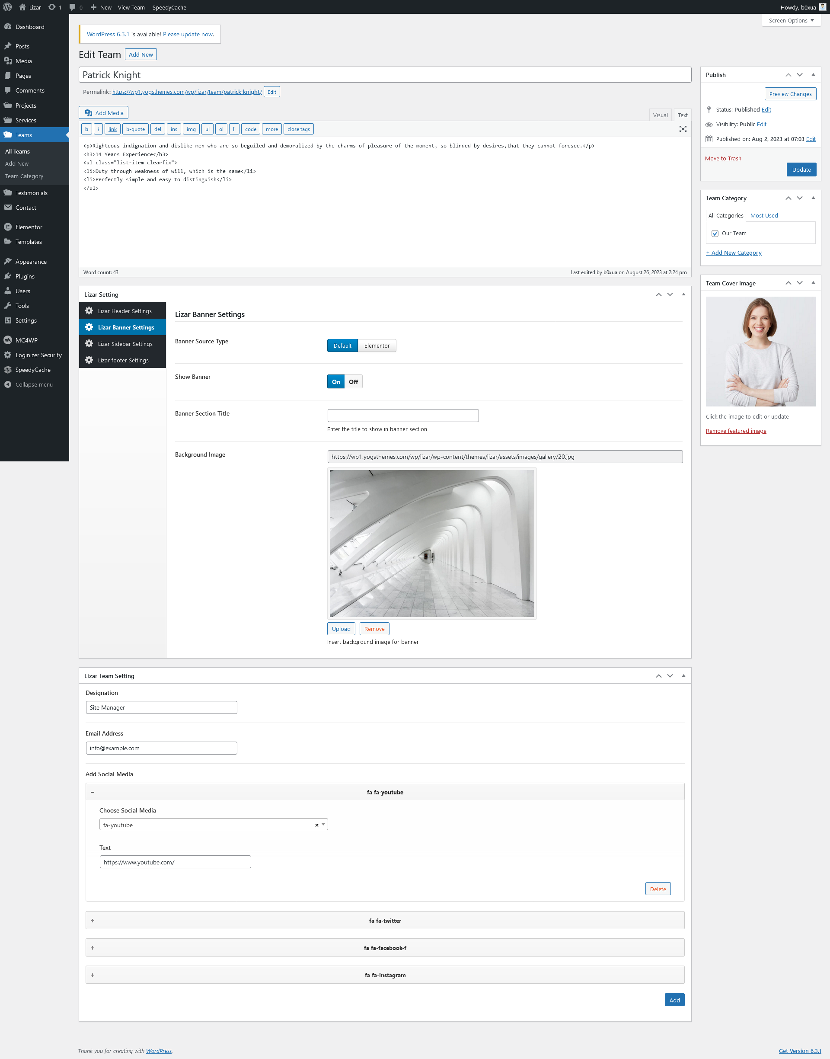
Task: Toggle distraction-free fullscreen editor icon
Action: (x=682, y=129)
